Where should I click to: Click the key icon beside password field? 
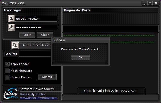coord(11,27)
